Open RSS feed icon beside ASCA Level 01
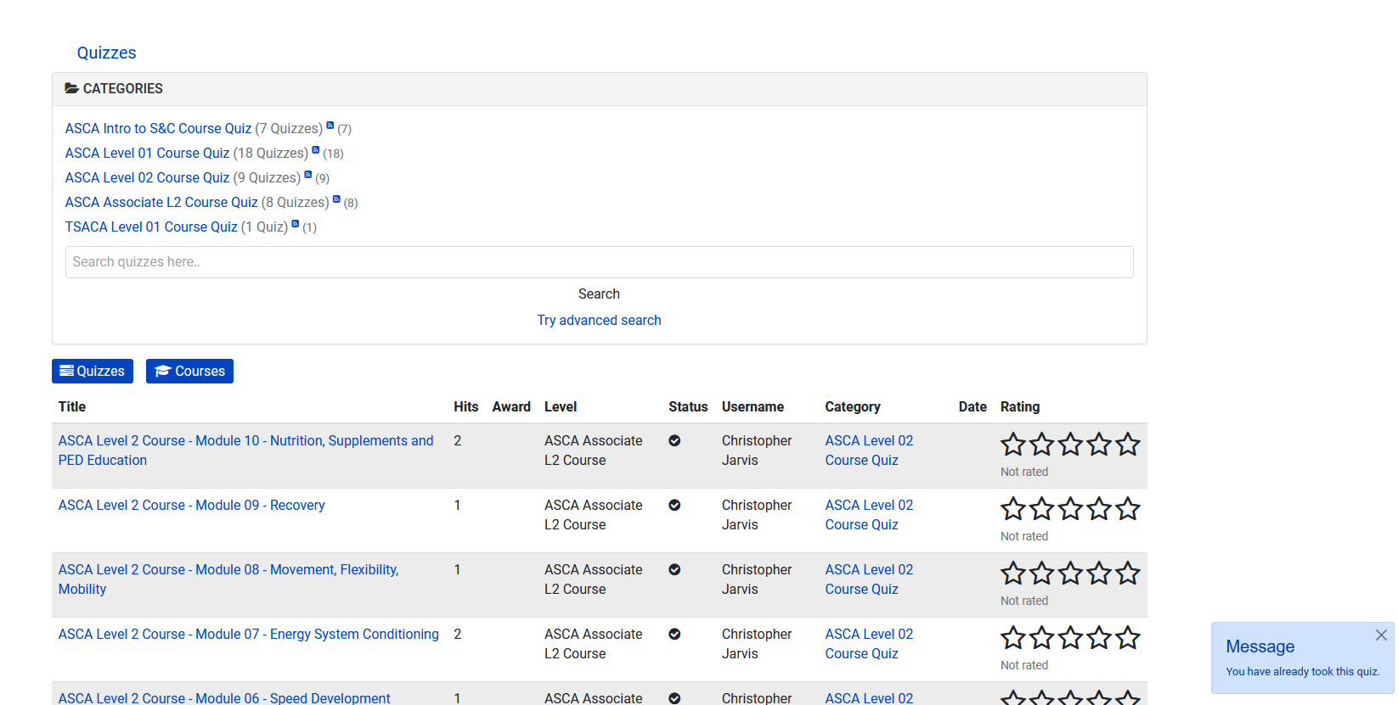Image resolution: width=1398 pixels, height=705 pixels. pyautogui.click(x=316, y=150)
